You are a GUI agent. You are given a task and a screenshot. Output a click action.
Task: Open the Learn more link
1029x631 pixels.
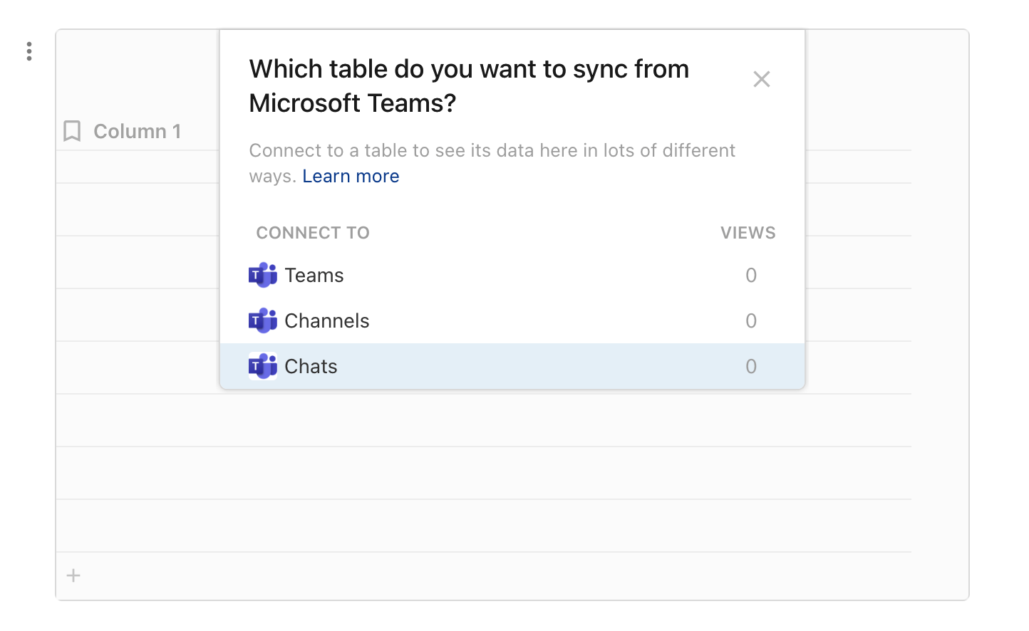pyautogui.click(x=351, y=176)
